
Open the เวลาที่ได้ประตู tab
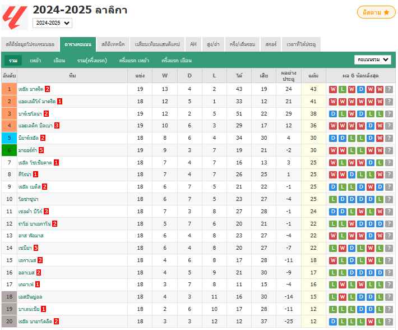point(301,44)
